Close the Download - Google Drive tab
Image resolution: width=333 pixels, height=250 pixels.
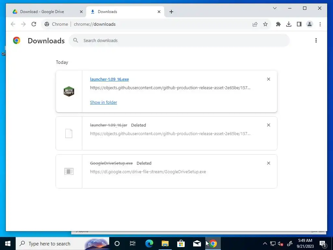pyautogui.click(x=81, y=12)
